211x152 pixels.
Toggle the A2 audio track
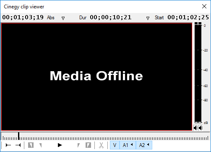(144, 145)
